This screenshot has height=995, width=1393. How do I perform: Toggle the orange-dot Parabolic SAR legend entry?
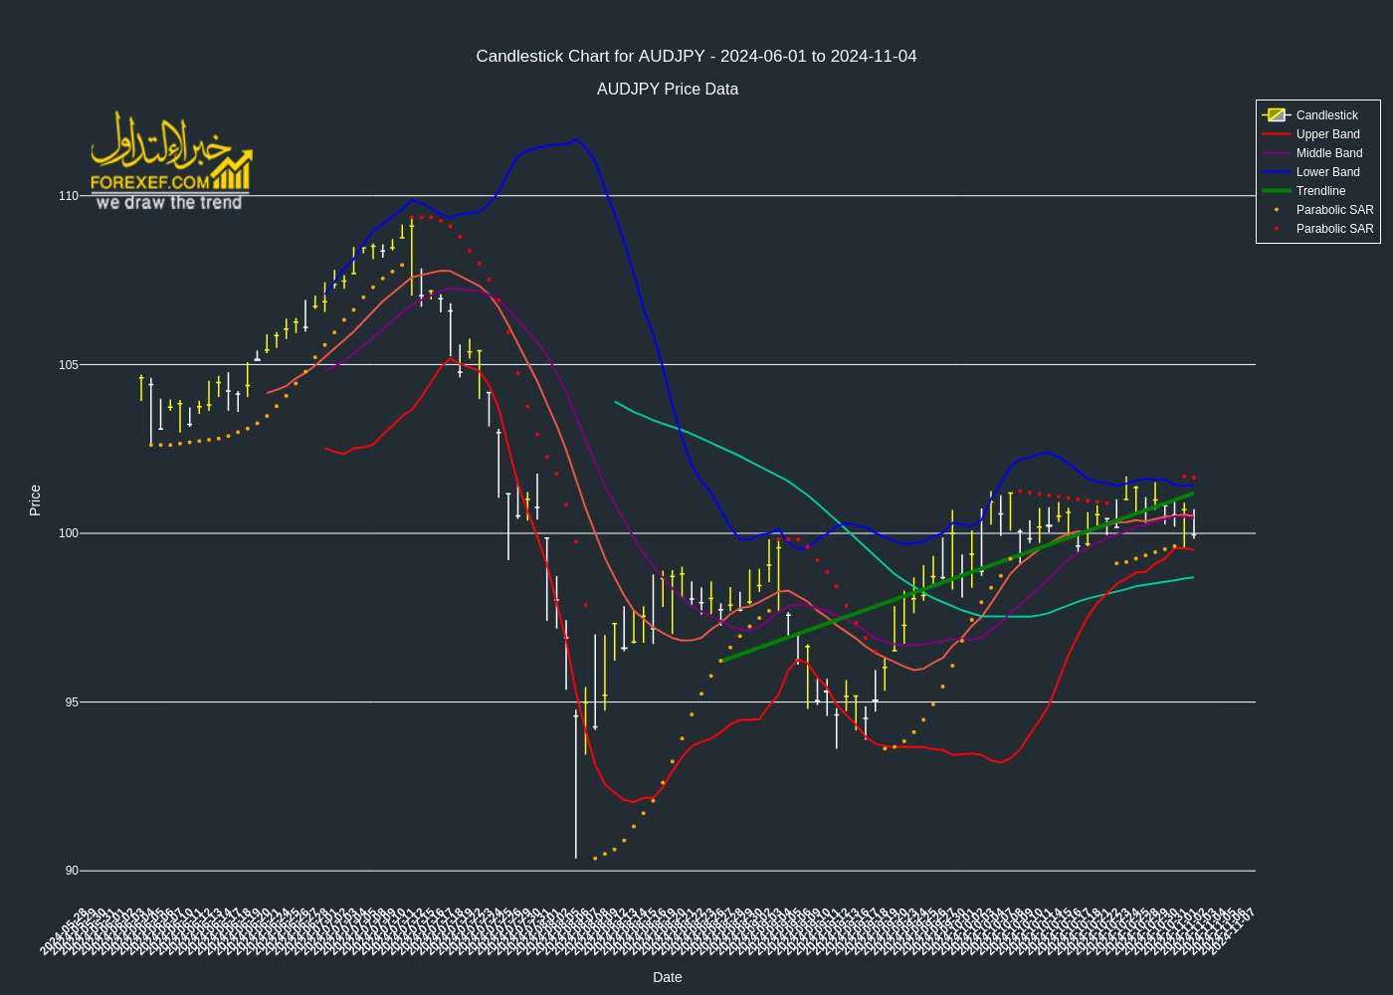coord(1317,210)
